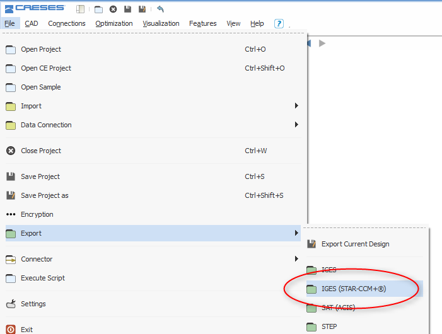Click the undo arrow toolbar icon
This screenshot has height=334, width=442.
[160, 9]
